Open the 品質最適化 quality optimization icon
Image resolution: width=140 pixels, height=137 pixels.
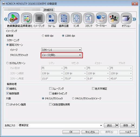point(27,18)
